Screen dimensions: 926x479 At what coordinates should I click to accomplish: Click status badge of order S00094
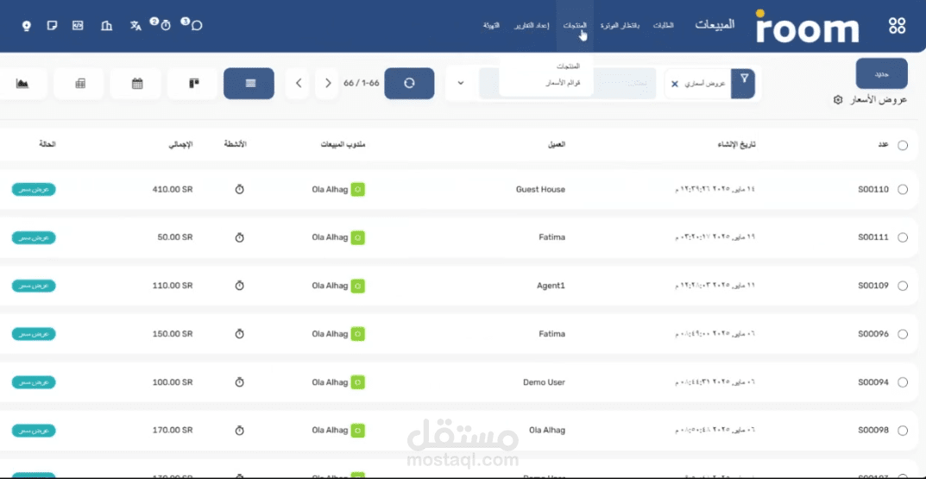[x=34, y=382]
